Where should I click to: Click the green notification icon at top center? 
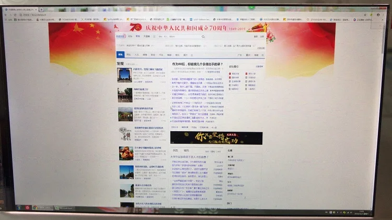(x=252, y=7)
